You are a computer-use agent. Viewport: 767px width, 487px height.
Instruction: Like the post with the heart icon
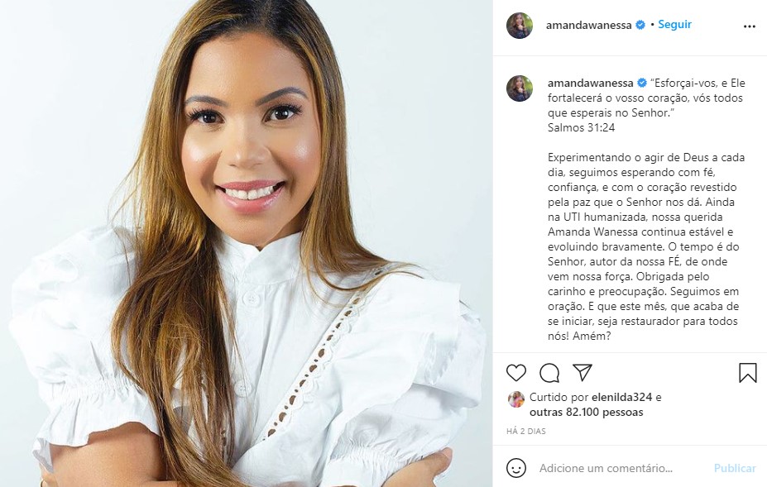coord(516,373)
